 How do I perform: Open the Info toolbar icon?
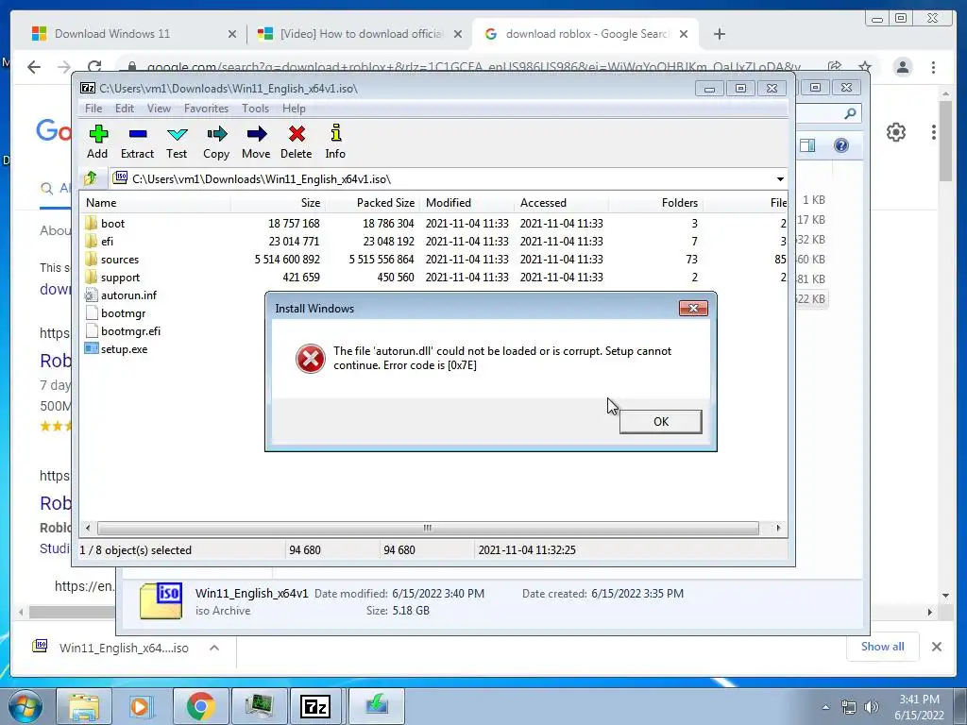point(335,142)
